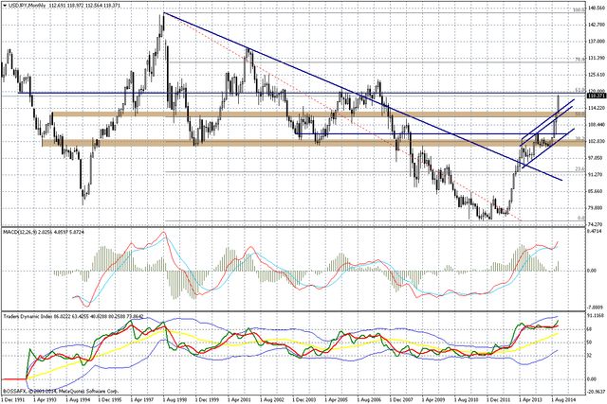Screen dimensions: 607x404
Task: Click the 0.0 Fibonacci level label
Action: click(580, 219)
